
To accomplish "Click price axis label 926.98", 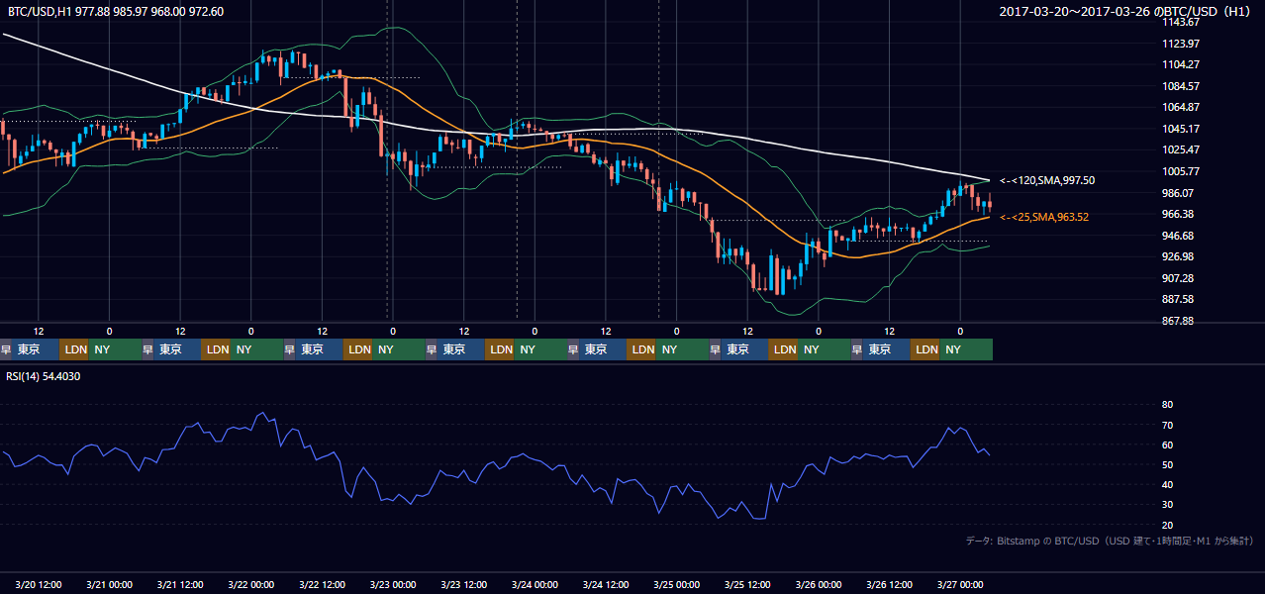I will pos(1178,256).
